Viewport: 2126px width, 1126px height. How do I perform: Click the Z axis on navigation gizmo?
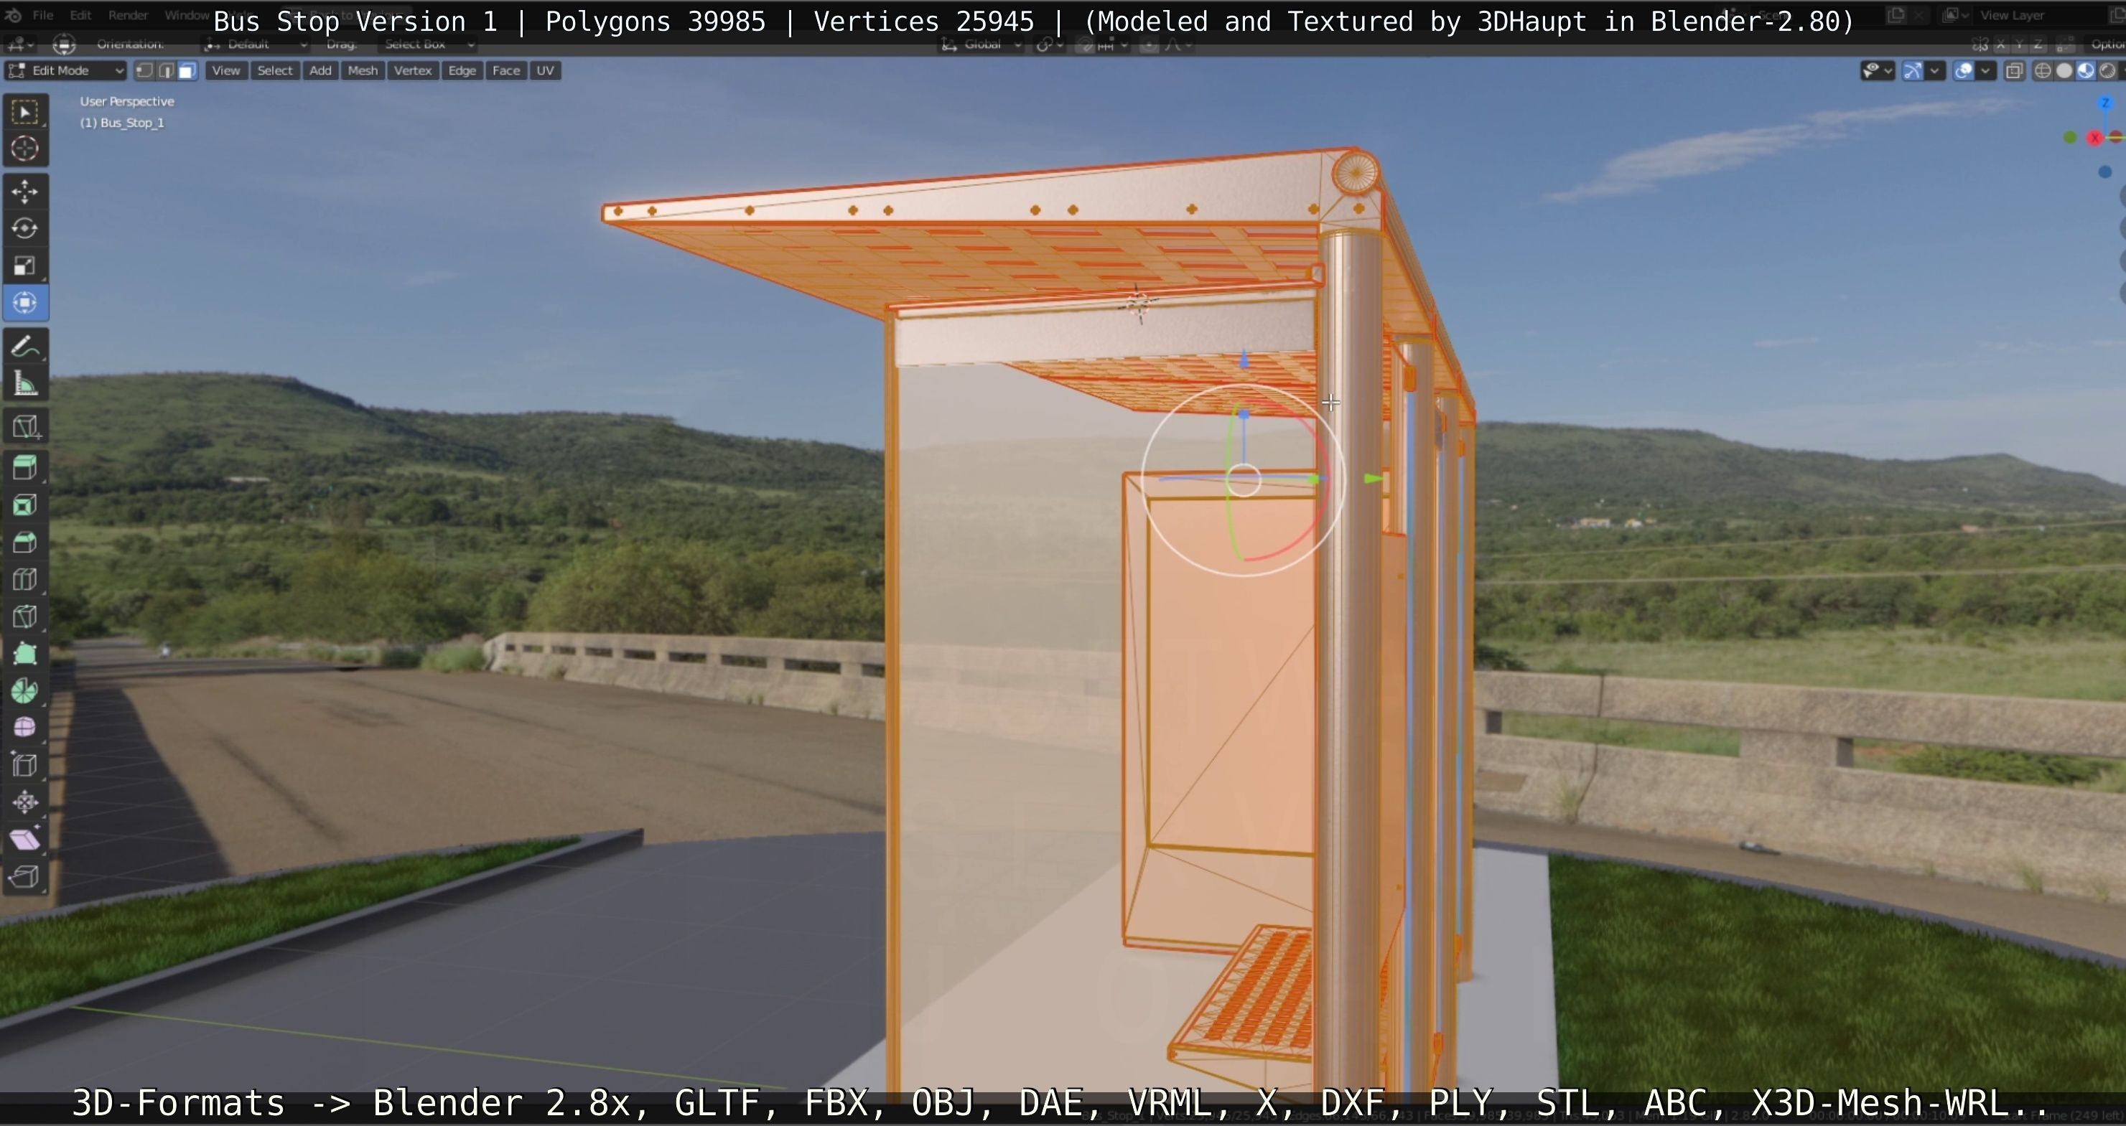pyautogui.click(x=2104, y=103)
